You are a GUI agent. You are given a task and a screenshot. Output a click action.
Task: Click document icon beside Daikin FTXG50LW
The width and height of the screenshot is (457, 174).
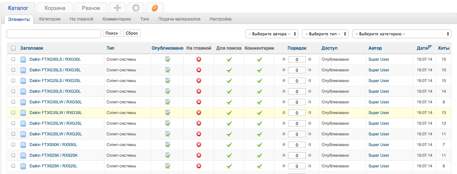point(23,102)
